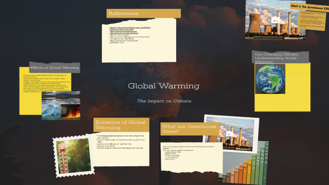Click the nationalgeographic.com reference URL

(129, 38)
